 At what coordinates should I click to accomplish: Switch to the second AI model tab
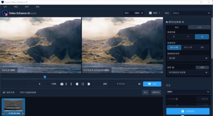click(x=199, y=27)
